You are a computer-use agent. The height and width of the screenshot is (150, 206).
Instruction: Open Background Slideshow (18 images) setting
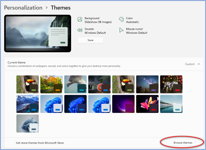98,20
